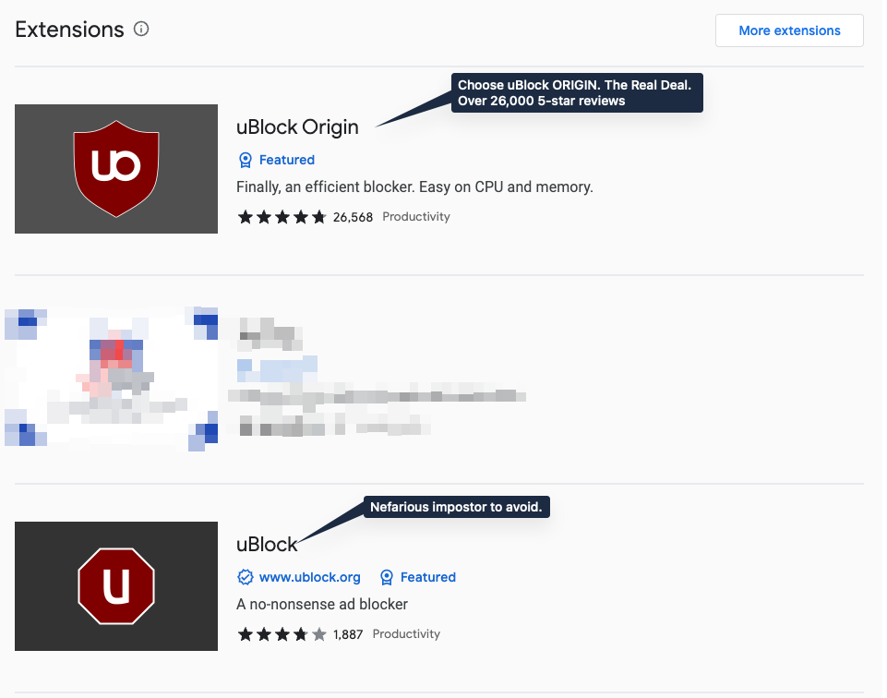
Task: Select the Productivity category for uBlock Origin
Action: [x=416, y=217]
